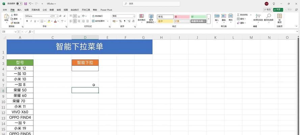
Task: Switch to the Formulas (公式) tab
Action: (45, 10)
